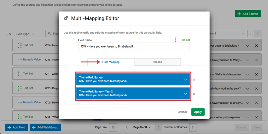Cancel the Multi-Mapping Editor dialog
Image resolution: width=268 pixels, height=134 pixels.
tap(182, 112)
